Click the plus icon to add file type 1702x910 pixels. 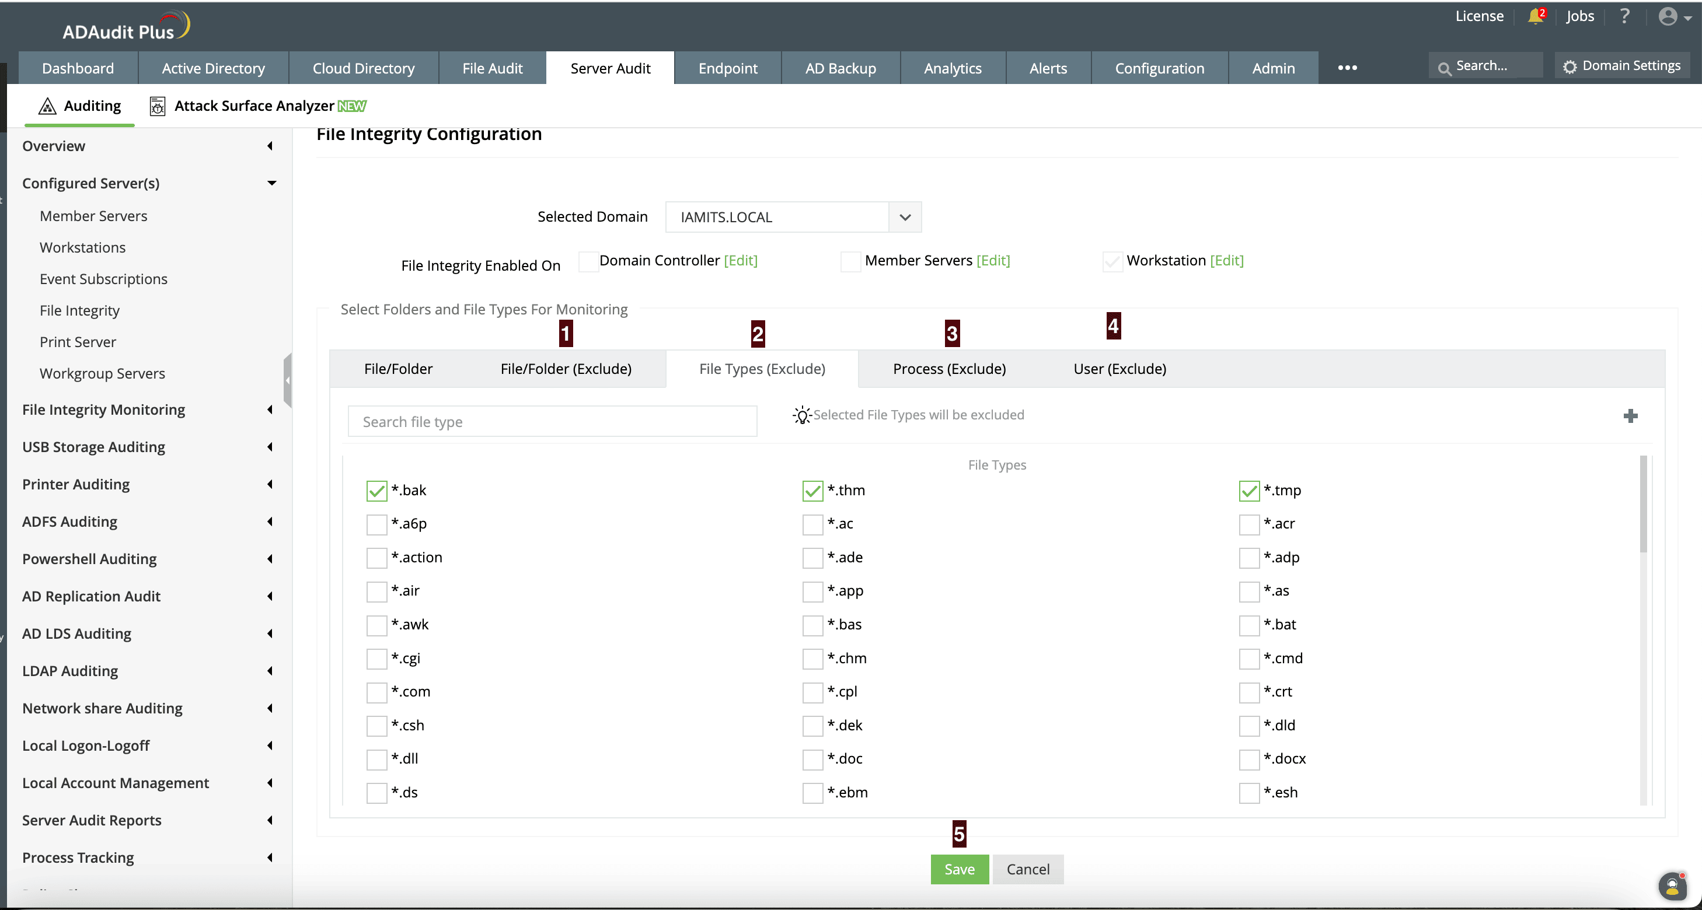pos(1630,416)
